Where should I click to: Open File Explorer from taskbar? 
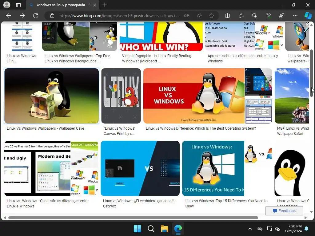(165, 229)
